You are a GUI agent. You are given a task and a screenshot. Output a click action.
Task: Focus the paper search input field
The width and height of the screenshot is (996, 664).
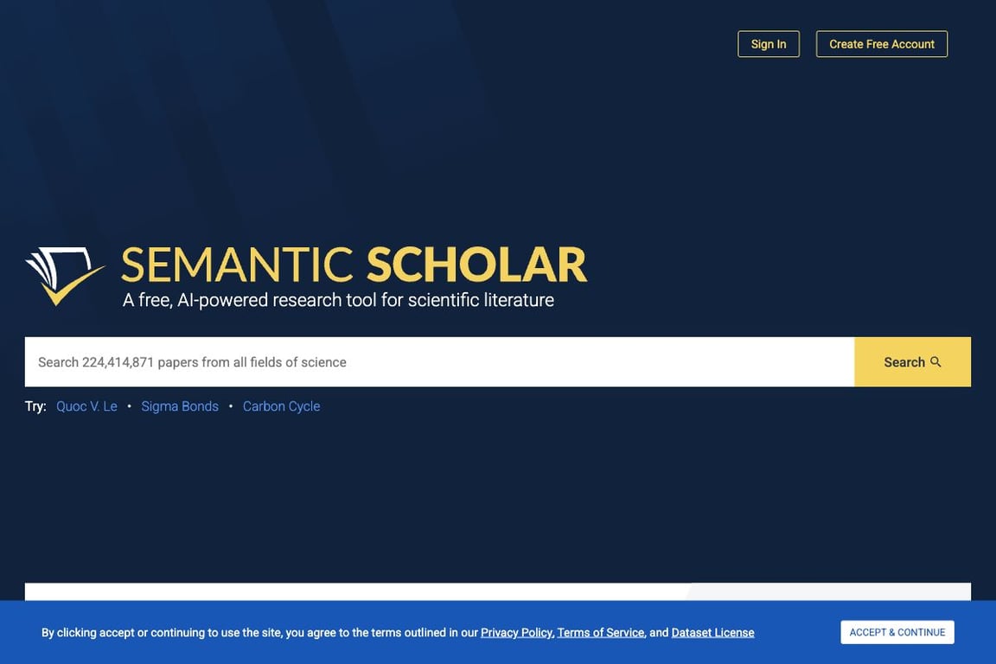pos(439,362)
